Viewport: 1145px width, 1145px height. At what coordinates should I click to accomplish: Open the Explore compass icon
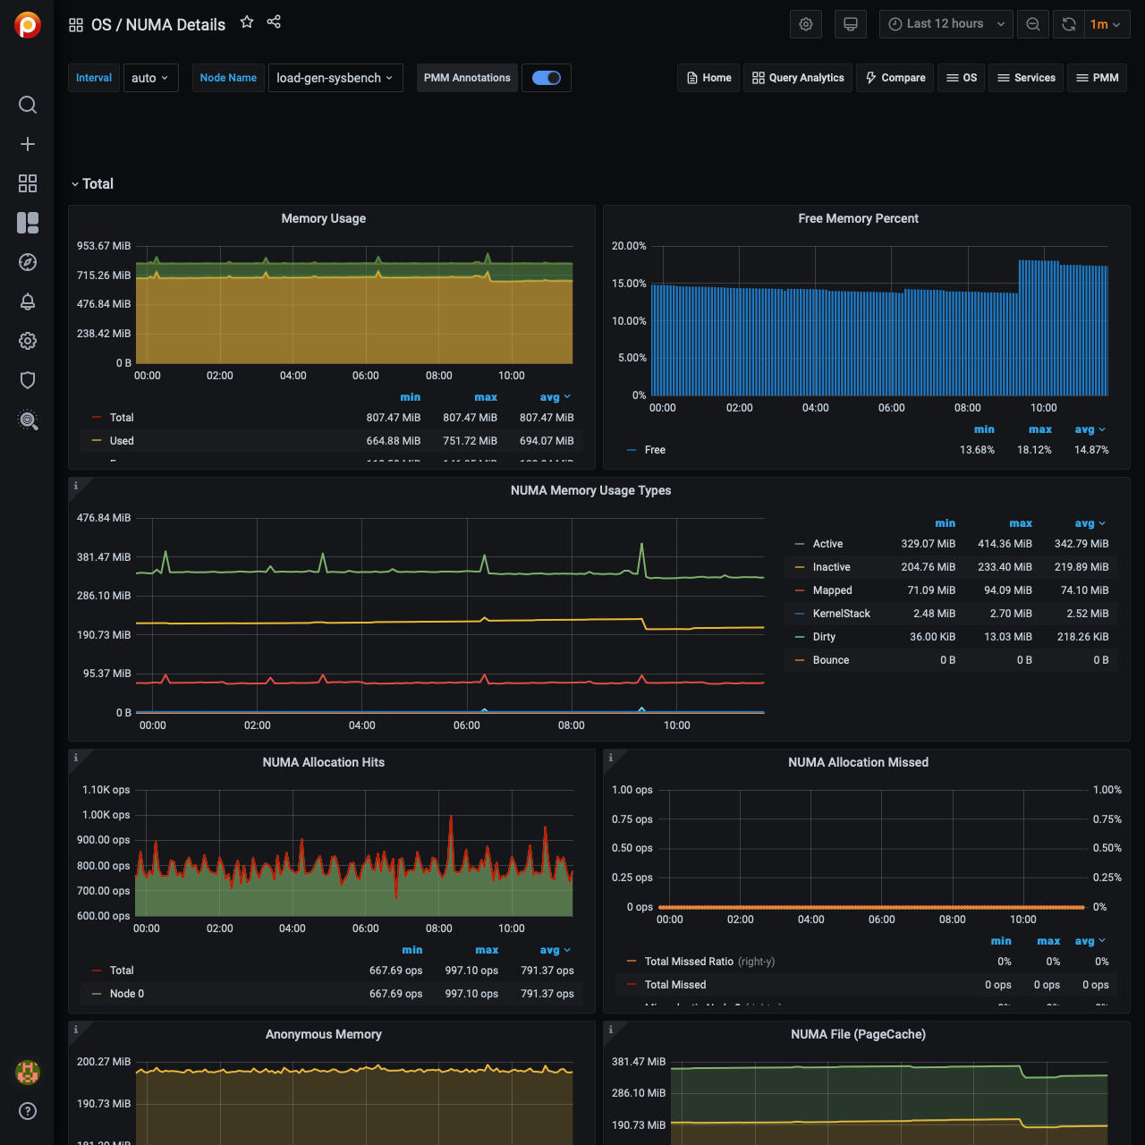pos(28,262)
